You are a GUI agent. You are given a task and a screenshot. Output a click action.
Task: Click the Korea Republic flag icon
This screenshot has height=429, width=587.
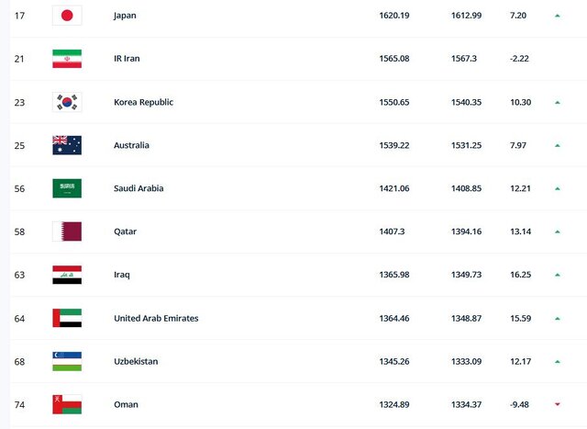point(67,102)
